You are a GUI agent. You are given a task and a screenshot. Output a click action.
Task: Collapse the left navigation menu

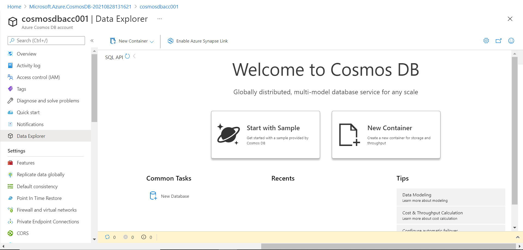click(92, 41)
